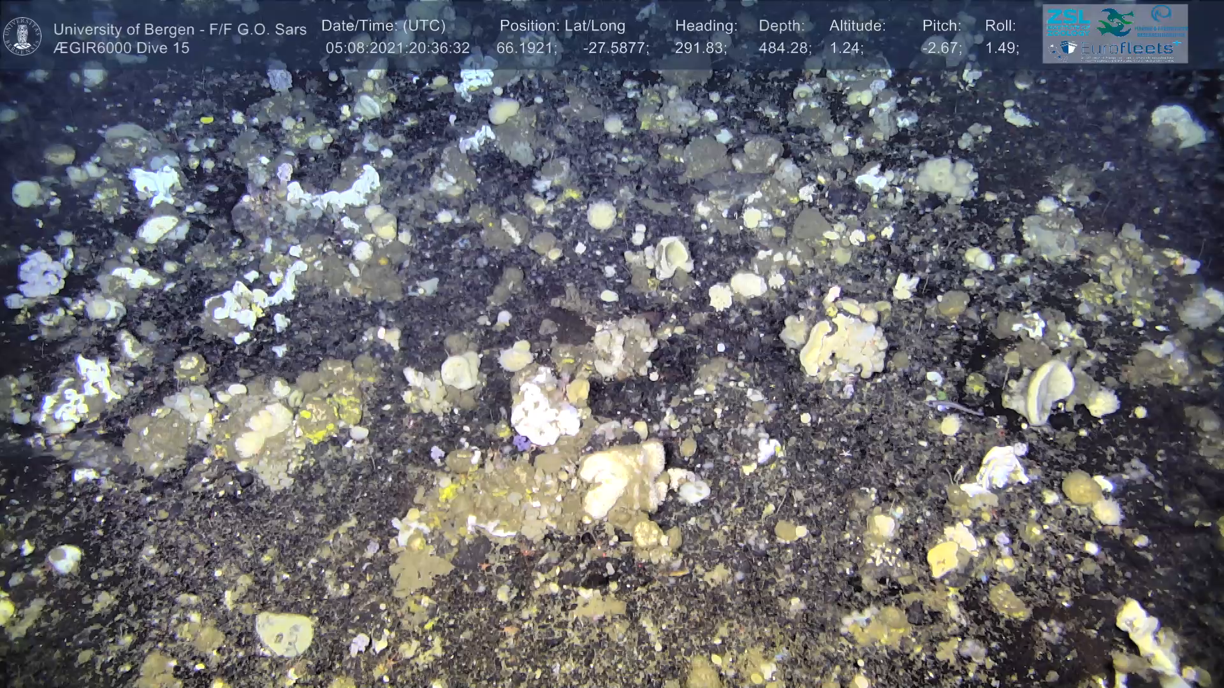Click the Altitude label
1224x688 pixels.
[x=857, y=26]
